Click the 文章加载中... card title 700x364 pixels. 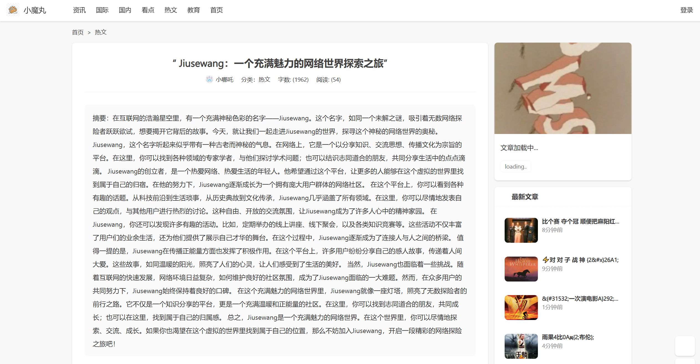pyautogui.click(x=519, y=148)
